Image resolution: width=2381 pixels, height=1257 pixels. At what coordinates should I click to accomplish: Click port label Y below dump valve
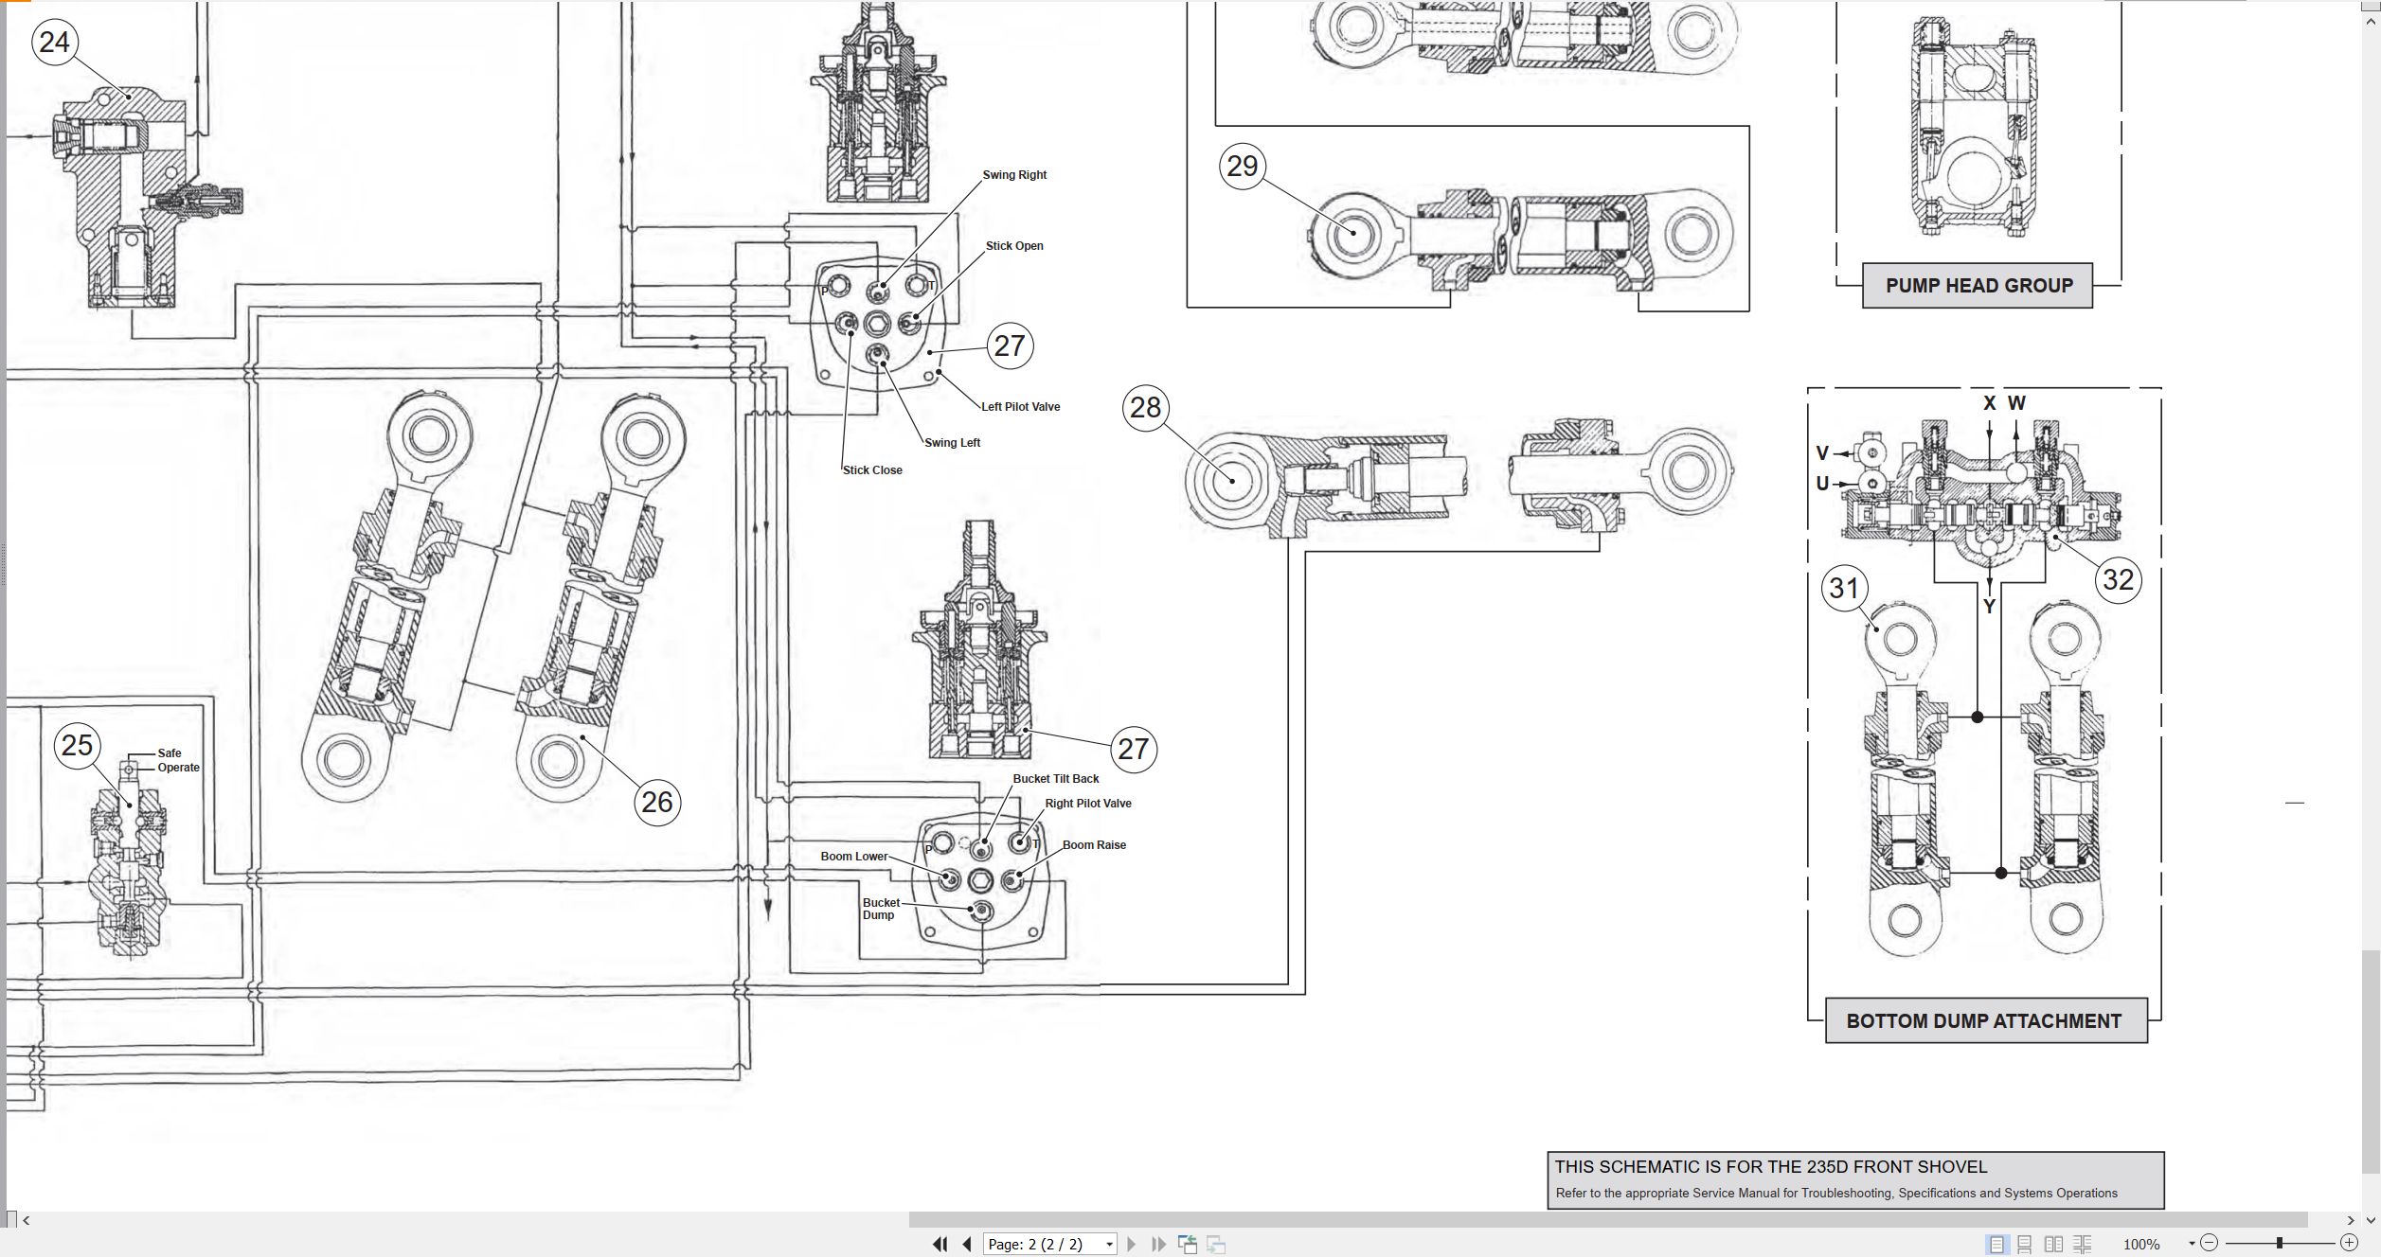pos(1990,607)
